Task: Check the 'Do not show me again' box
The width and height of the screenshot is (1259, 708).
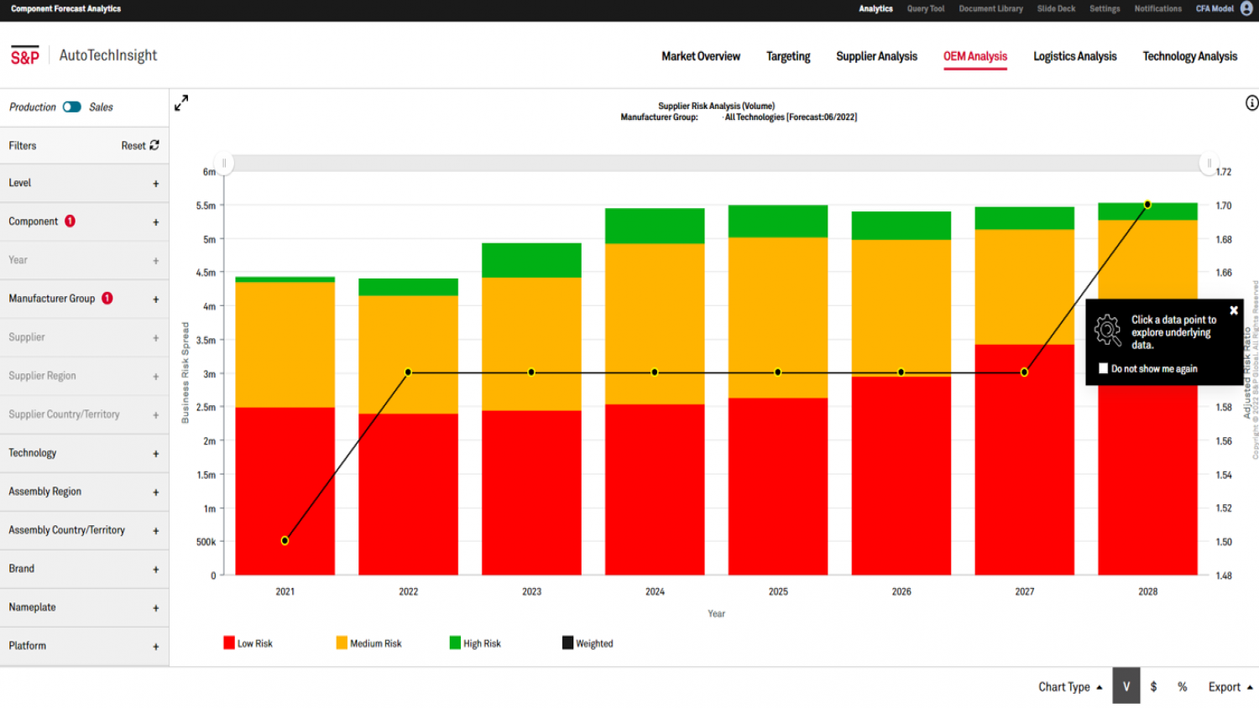Action: click(1103, 368)
